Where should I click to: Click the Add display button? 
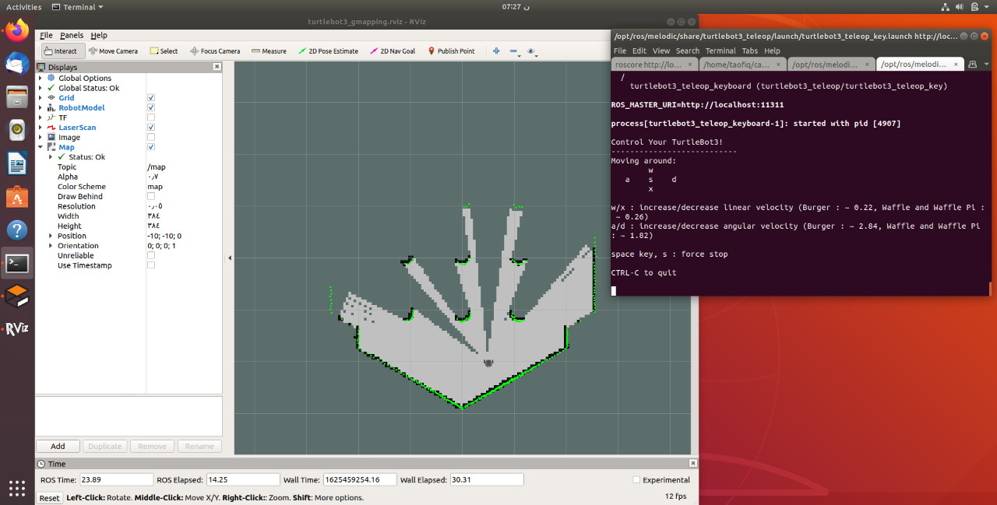(58, 447)
